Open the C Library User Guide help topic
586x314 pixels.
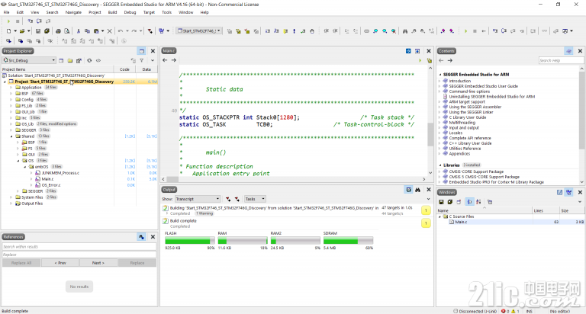coord(467,117)
